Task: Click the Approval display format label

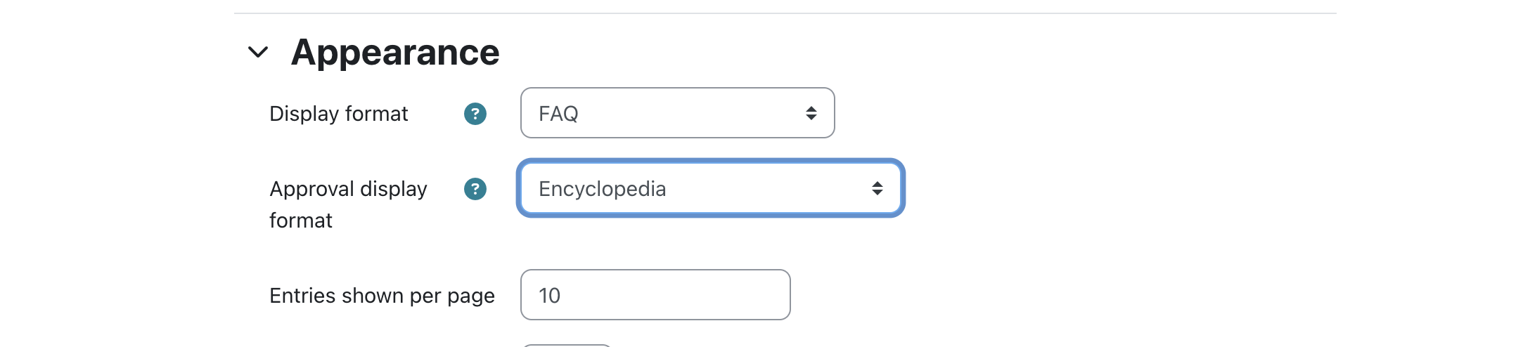Action: click(x=349, y=204)
